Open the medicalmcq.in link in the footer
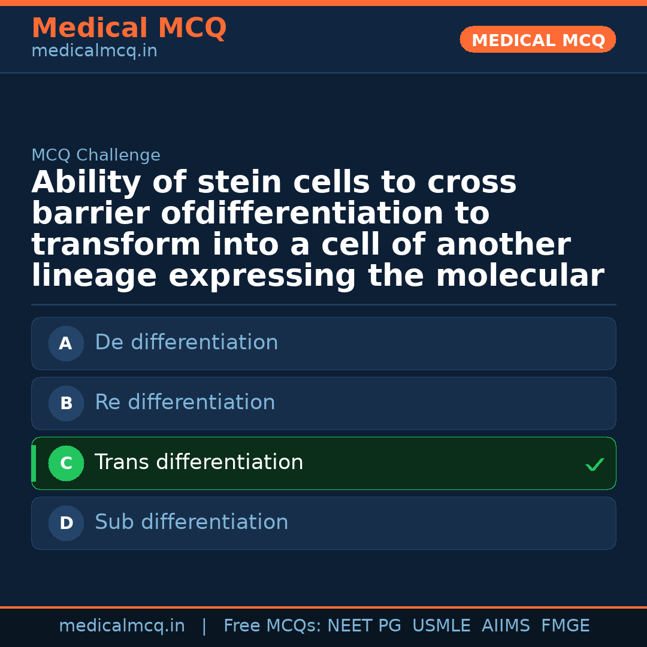 tap(122, 626)
